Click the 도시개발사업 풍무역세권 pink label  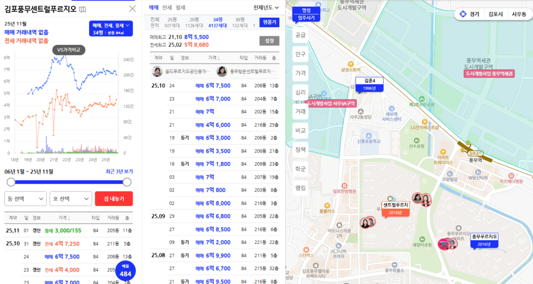click(489, 73)
